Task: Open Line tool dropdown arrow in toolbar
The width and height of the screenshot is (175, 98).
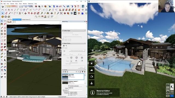Action: coord(12,13)
